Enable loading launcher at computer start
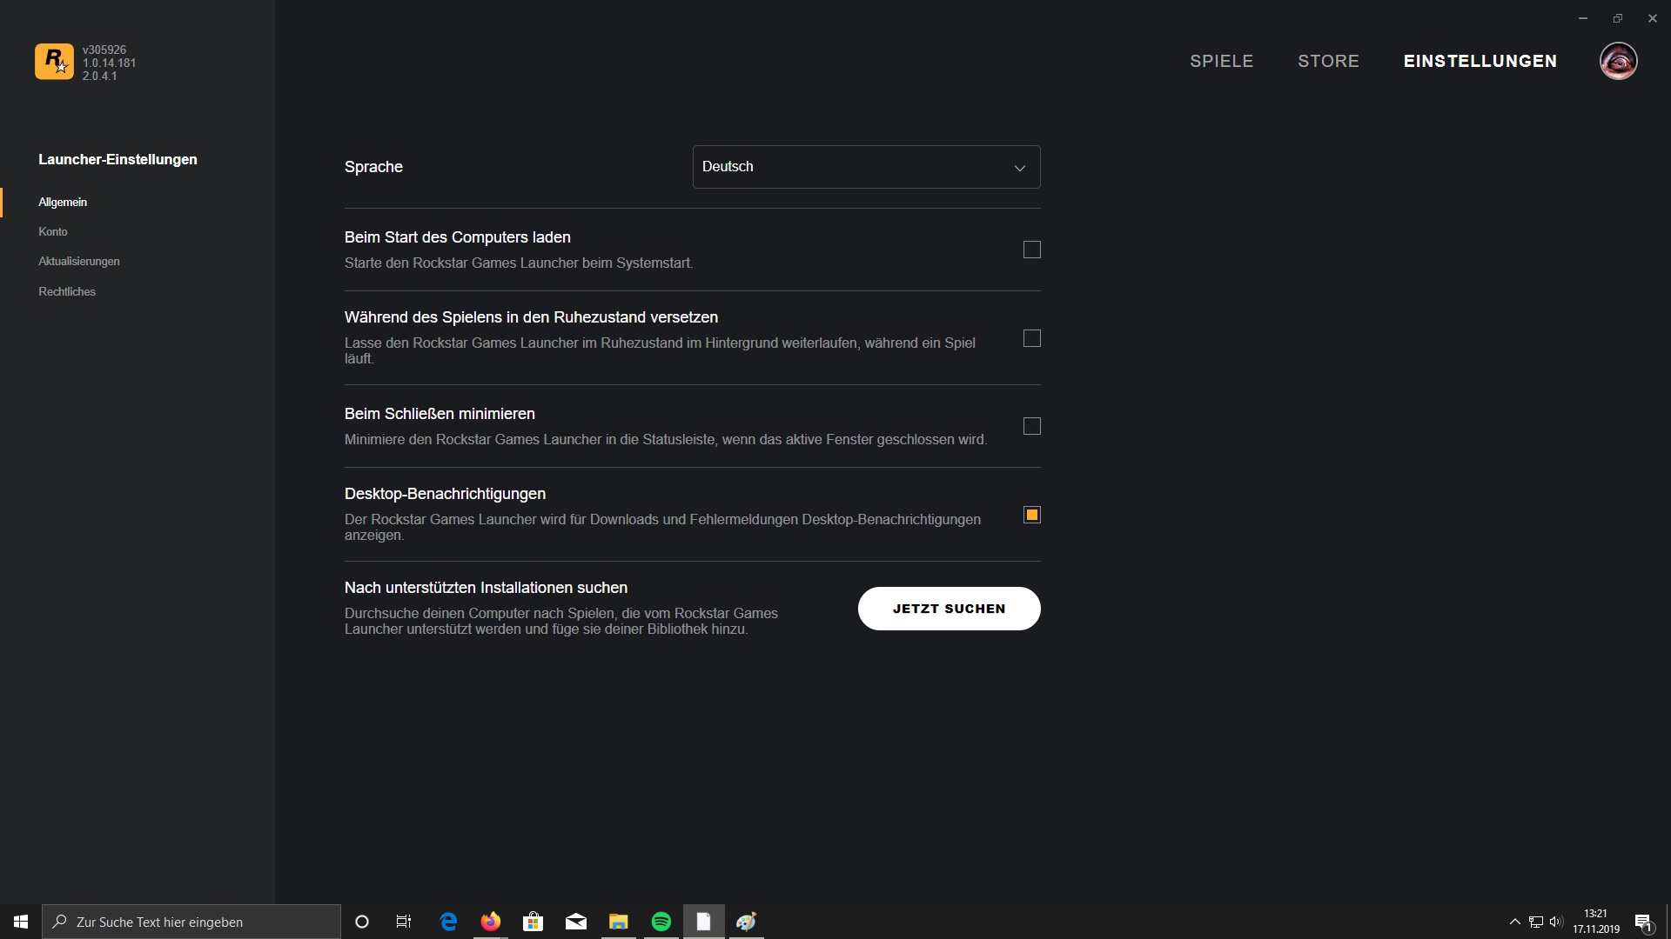The width and height of the screenshot is (1671, 939). pos(1032,250)
